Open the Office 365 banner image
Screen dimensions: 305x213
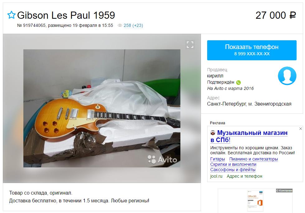pyautogui.click(x=255, y=201)
